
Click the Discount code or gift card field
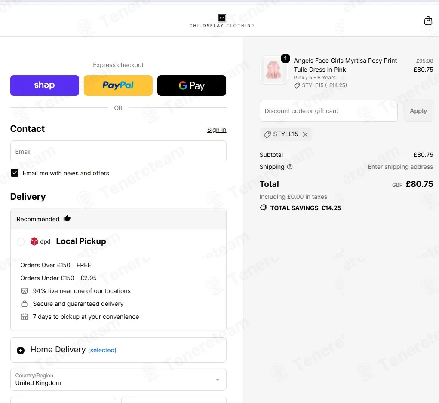328,111
